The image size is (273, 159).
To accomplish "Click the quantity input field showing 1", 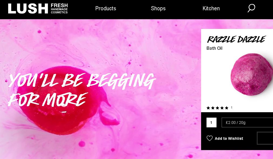I will [211, 122].
